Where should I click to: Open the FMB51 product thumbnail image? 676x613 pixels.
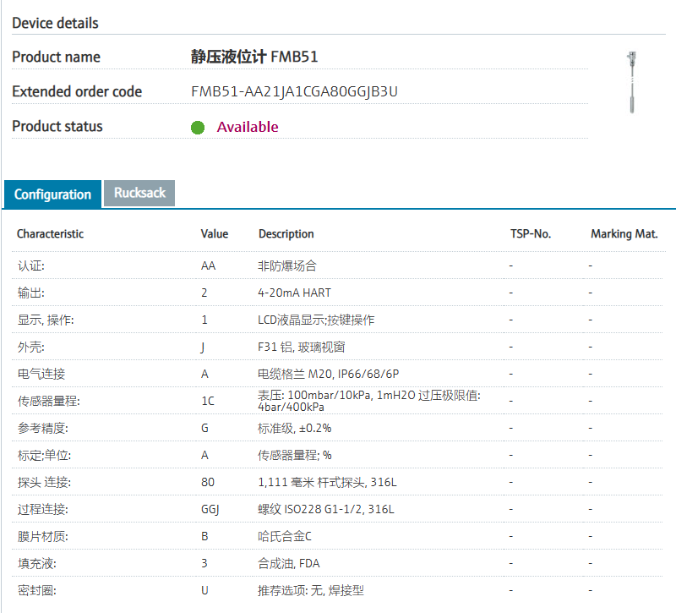630,81
